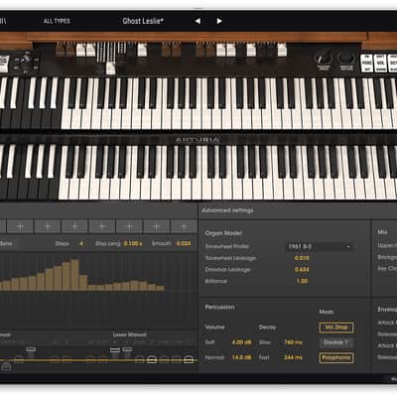Click the Steps value 4

tap(81, 243)
